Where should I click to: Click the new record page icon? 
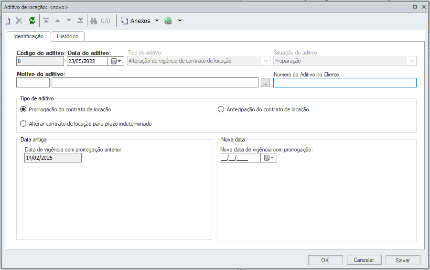pyautogui.click(x=8, y=21)
